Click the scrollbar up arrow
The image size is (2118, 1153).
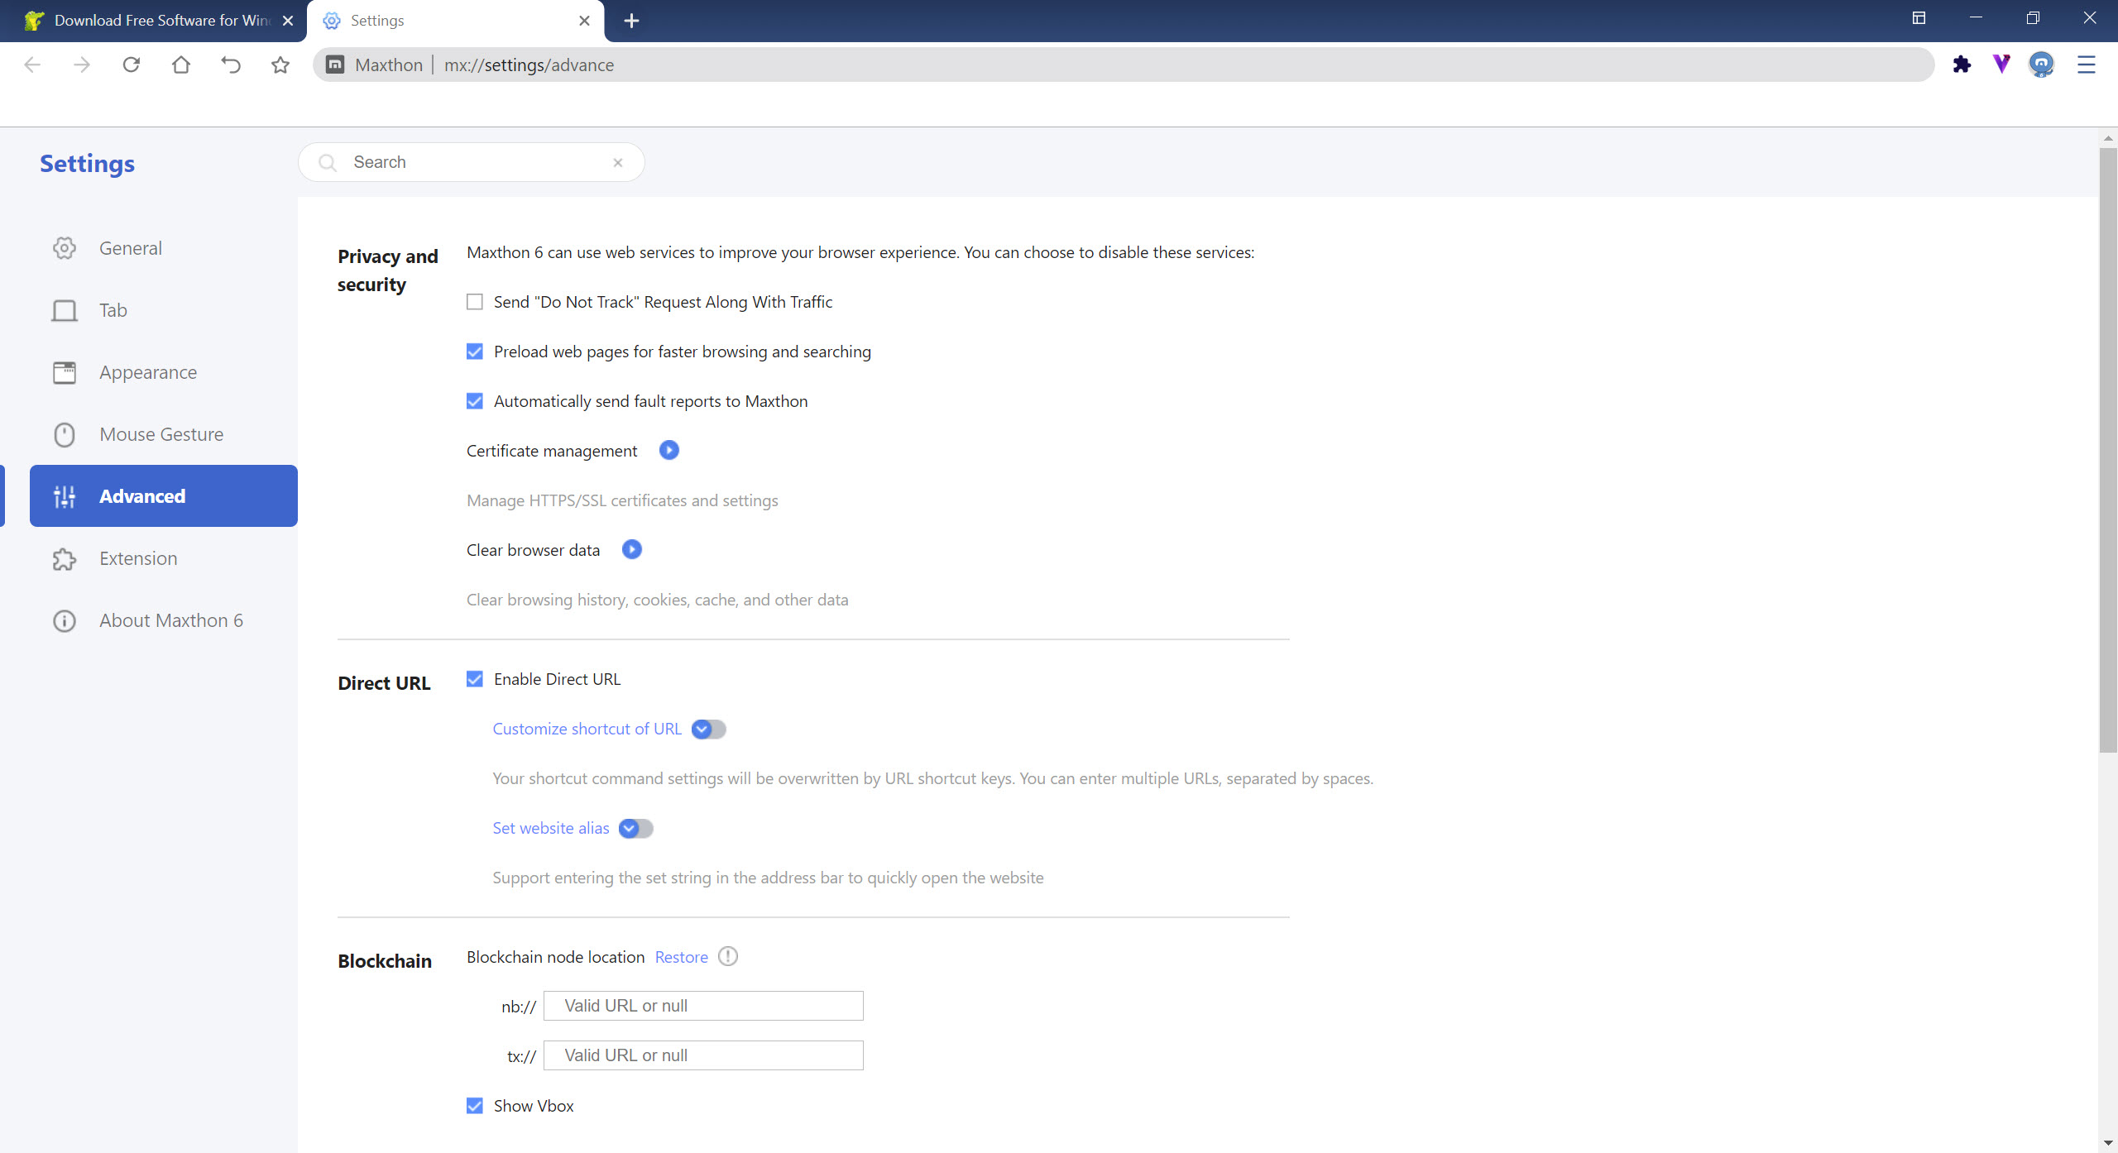pos(2108,138)
